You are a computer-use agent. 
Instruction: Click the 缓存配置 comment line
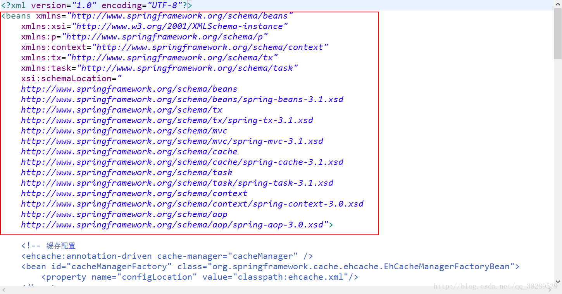tap(48, 246)
